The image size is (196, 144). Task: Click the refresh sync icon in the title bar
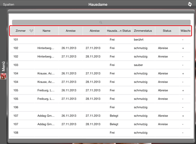pyautogui.click(x=190, y=4)
